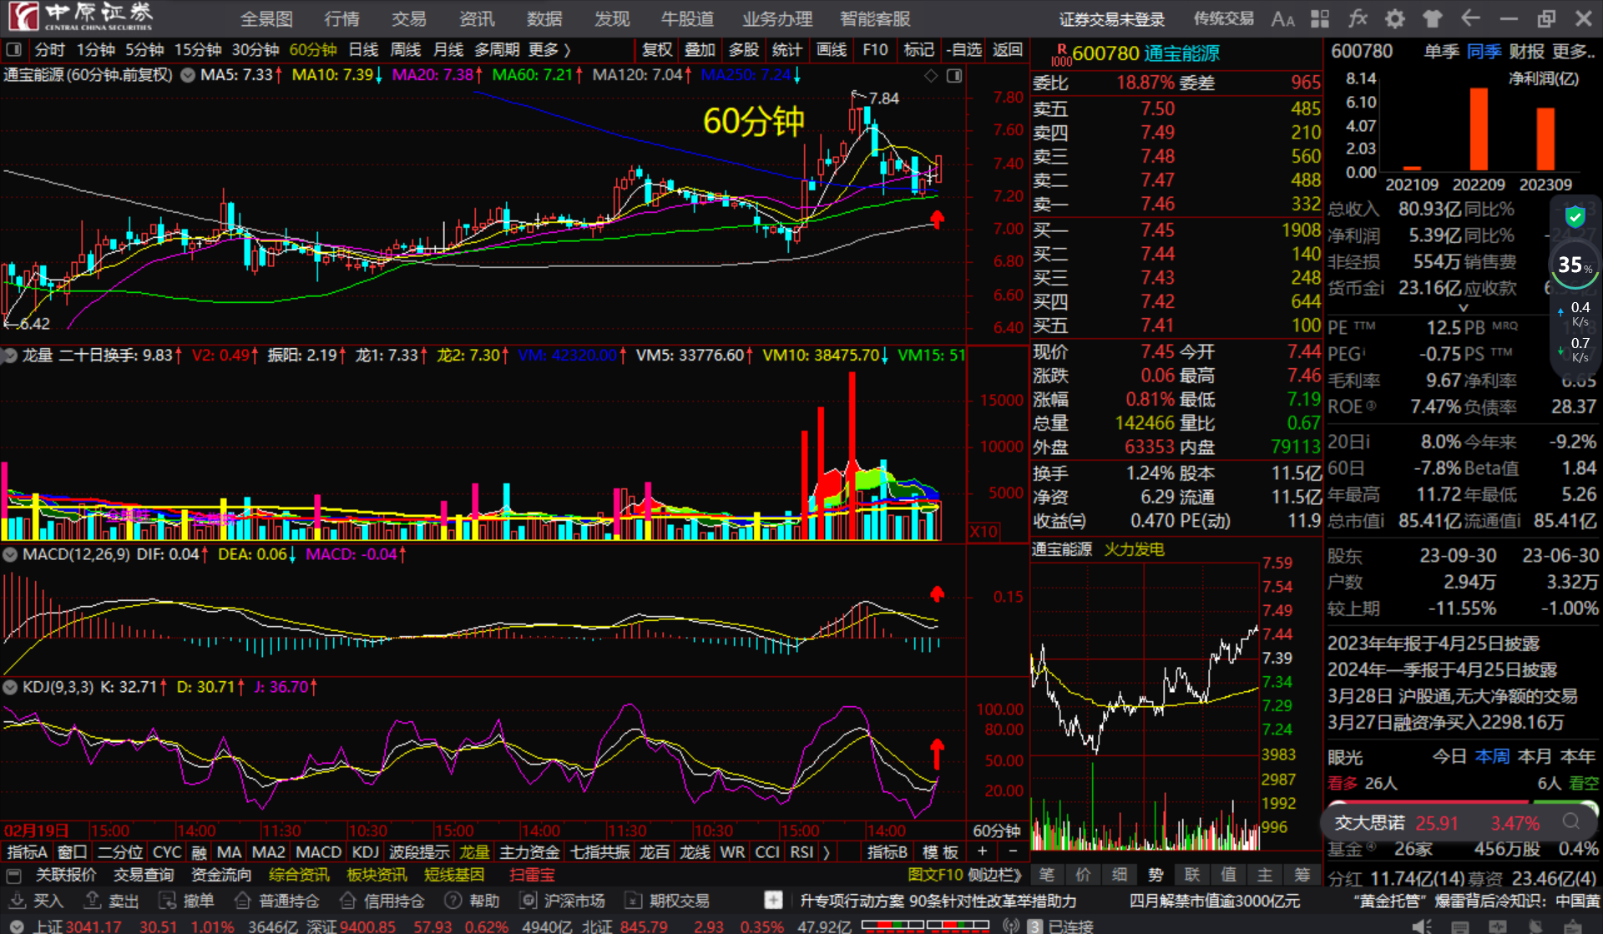The width and height of the screenshot is (1603, 934).
Task: Select the 同季 report option
Action: [x=1484, y=52]
